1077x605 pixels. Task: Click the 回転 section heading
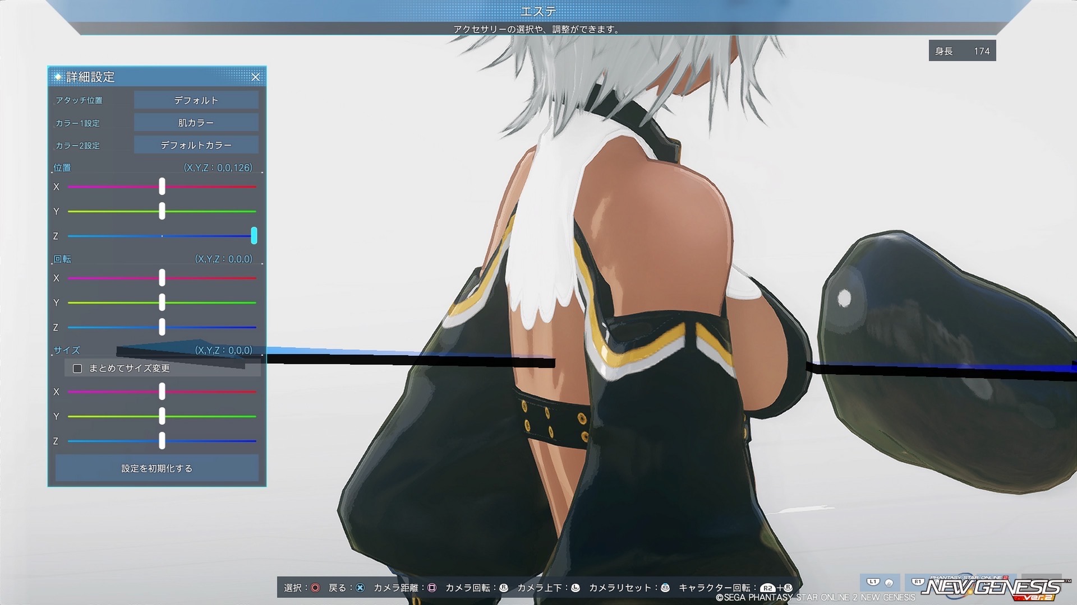[x=62, y=259]
